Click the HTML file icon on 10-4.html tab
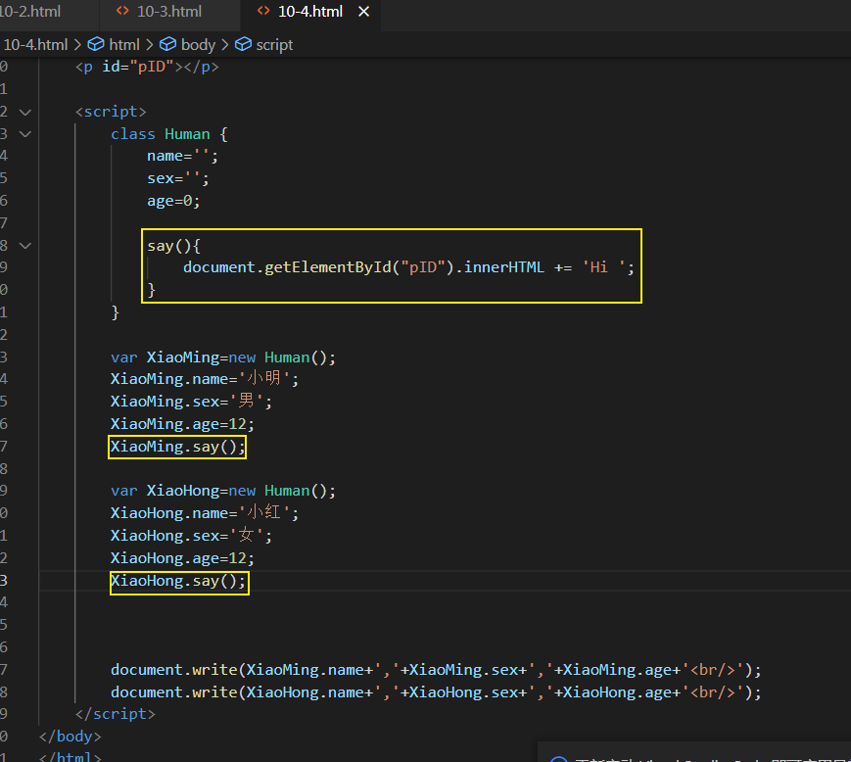This screenshot has height=762, width=851. pos(263,11)
